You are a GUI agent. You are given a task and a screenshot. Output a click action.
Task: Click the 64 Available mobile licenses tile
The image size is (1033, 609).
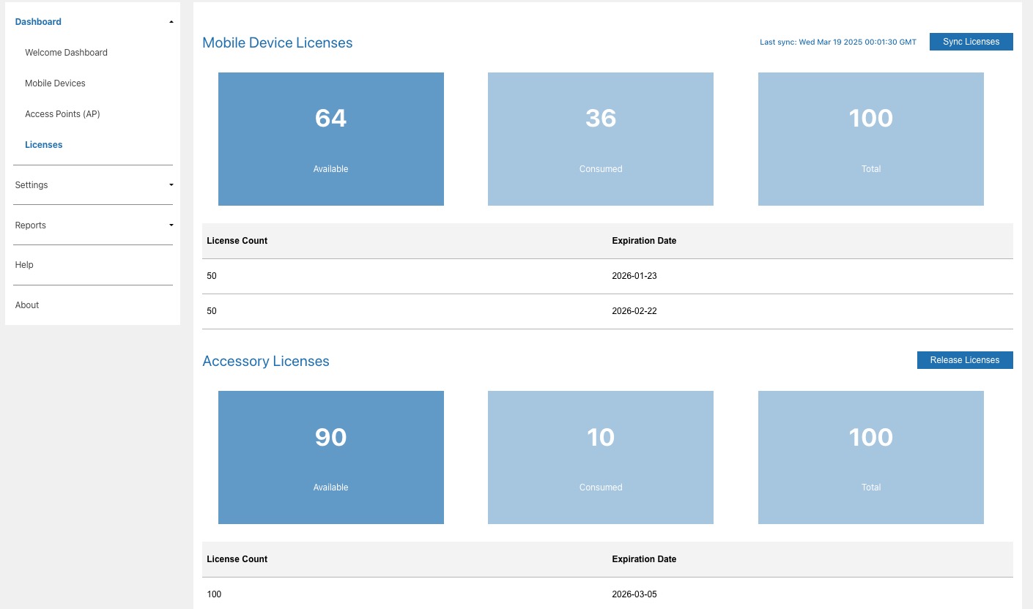pos(330,139)
